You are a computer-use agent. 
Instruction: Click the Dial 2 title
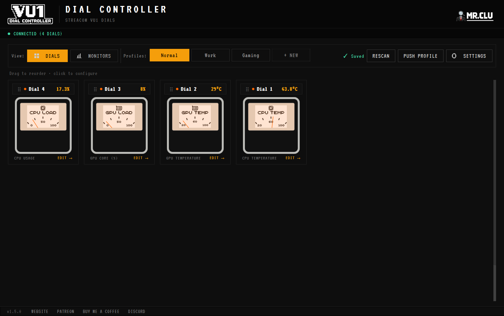click(x=189, y=89)
